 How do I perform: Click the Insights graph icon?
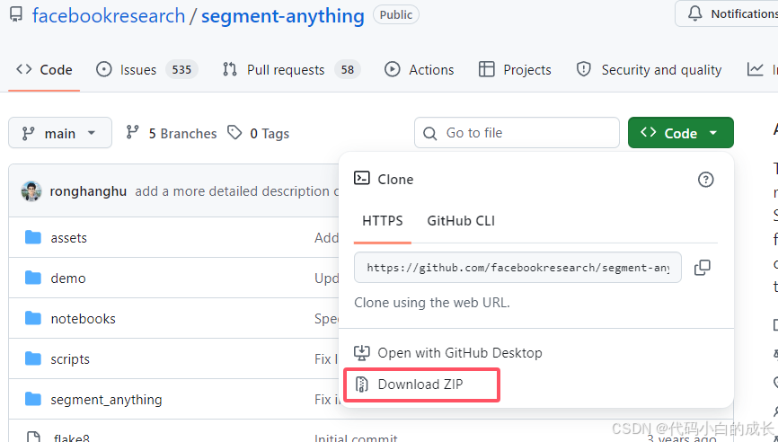tap(756, 69)
